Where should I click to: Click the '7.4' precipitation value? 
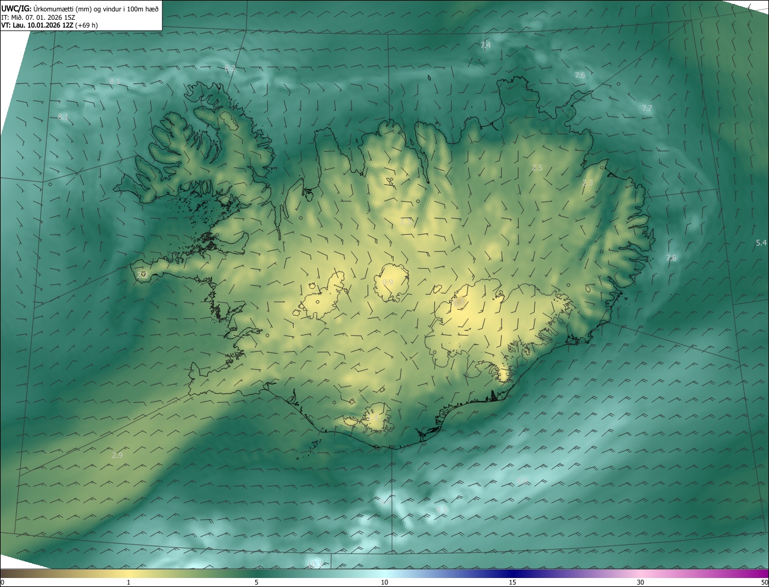pos(485,45)
